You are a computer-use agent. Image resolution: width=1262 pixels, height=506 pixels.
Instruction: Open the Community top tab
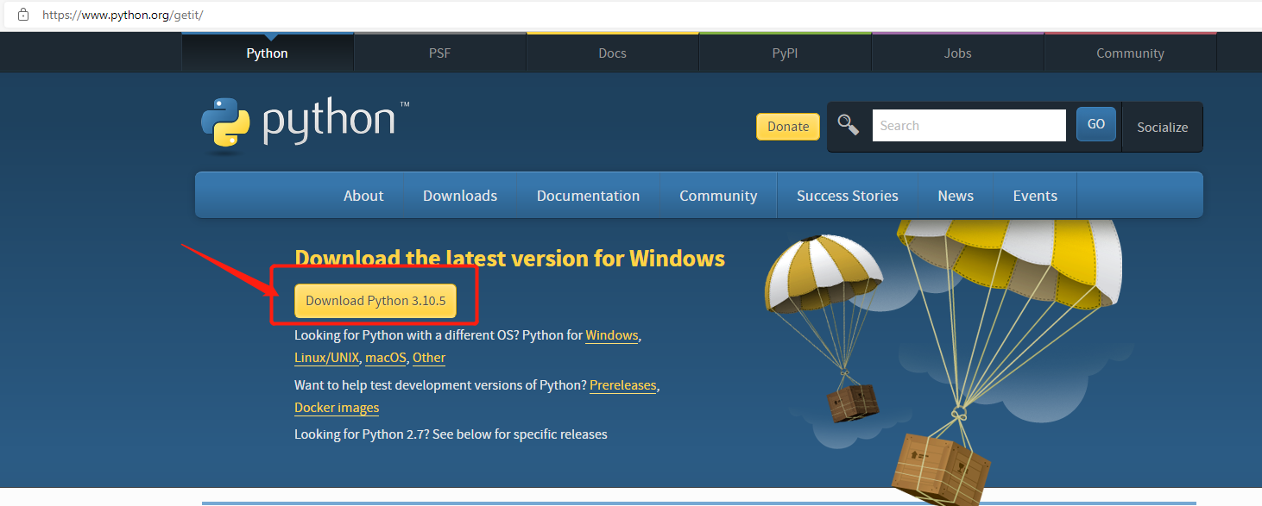(1131, 53)
